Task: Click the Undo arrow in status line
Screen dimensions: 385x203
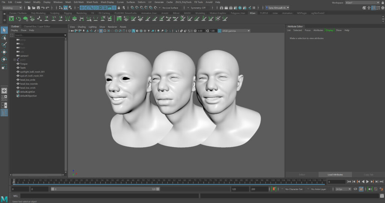Action: [43, 8]
